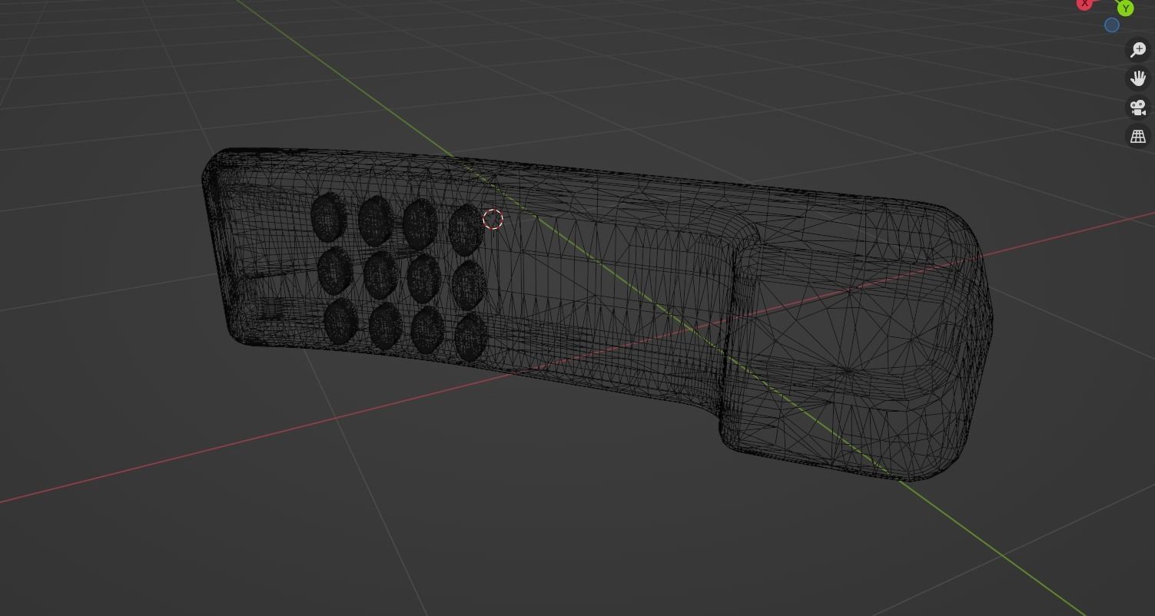The height and width of the screenshot is (616, 1155).
Task: Activate the hand pan view icon
Action: (1138, 78)
